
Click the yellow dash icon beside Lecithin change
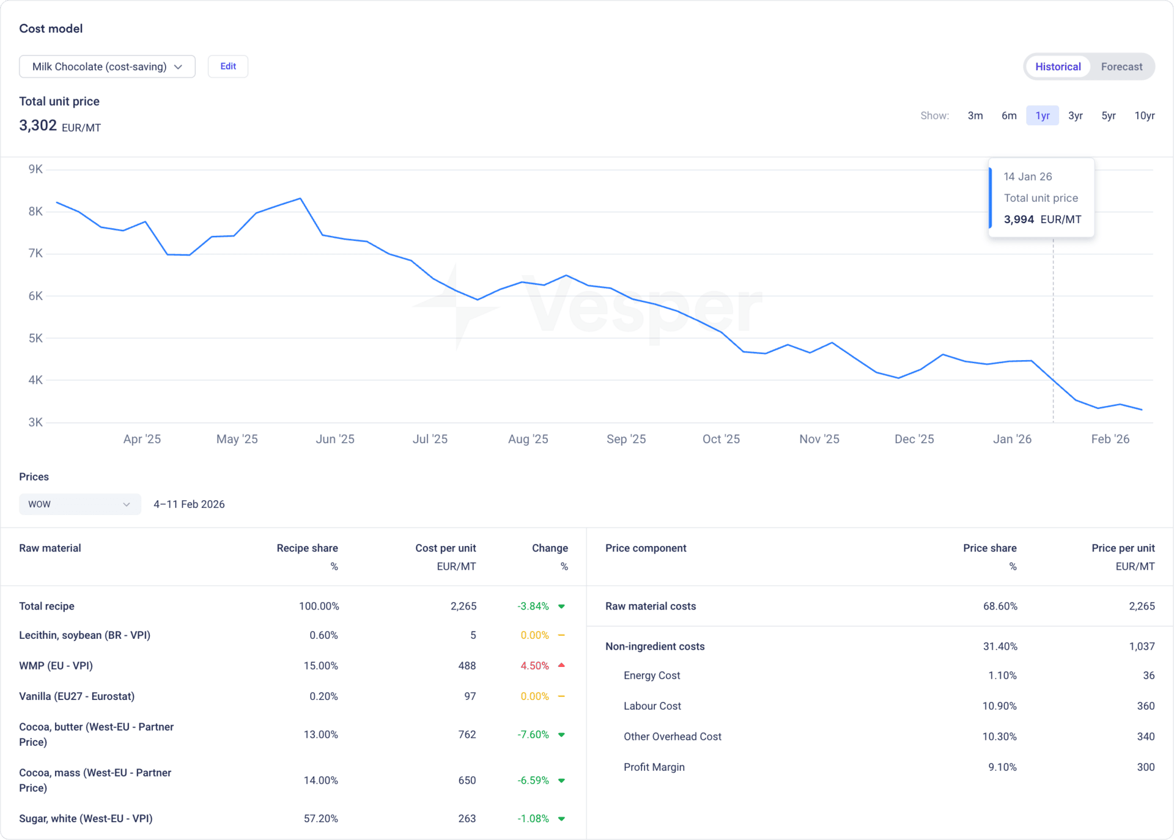pos(561,635)
